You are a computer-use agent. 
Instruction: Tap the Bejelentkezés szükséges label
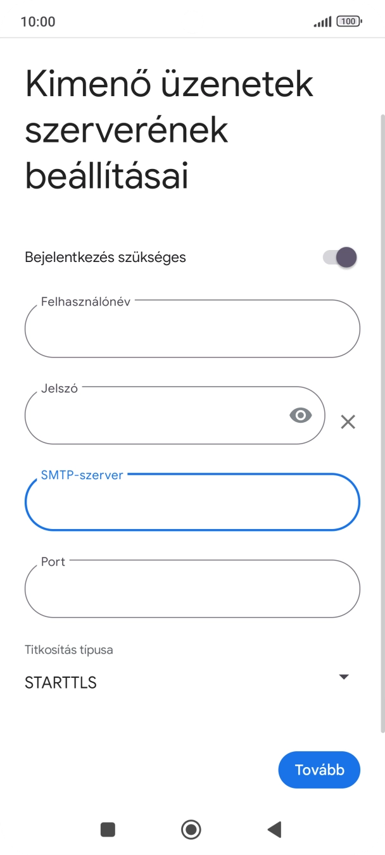(x=105, y=258)
